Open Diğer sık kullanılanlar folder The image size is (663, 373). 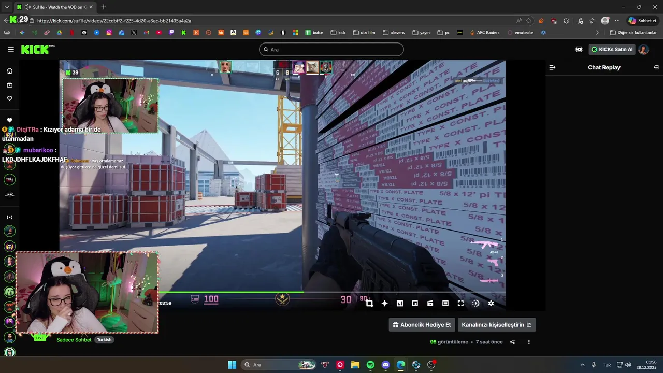tap(633, 32)
